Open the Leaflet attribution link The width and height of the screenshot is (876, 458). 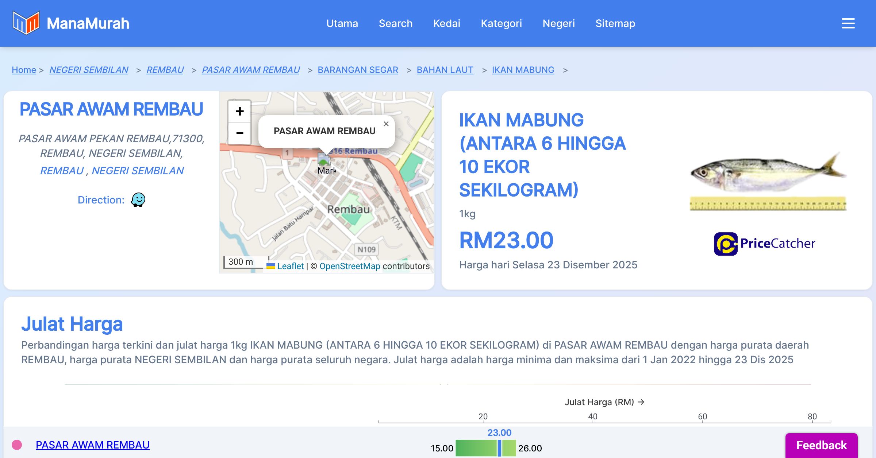290,266
